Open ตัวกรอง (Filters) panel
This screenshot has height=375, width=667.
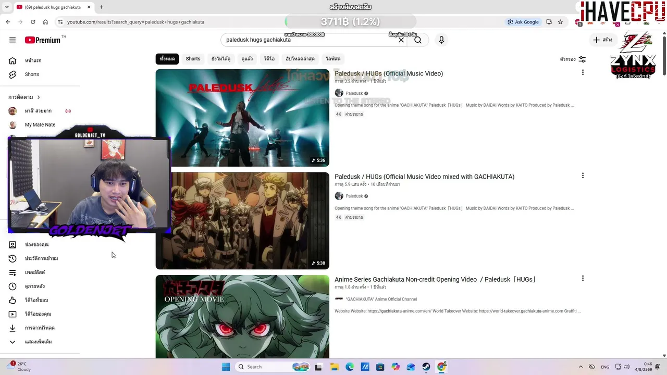[573, 59]
